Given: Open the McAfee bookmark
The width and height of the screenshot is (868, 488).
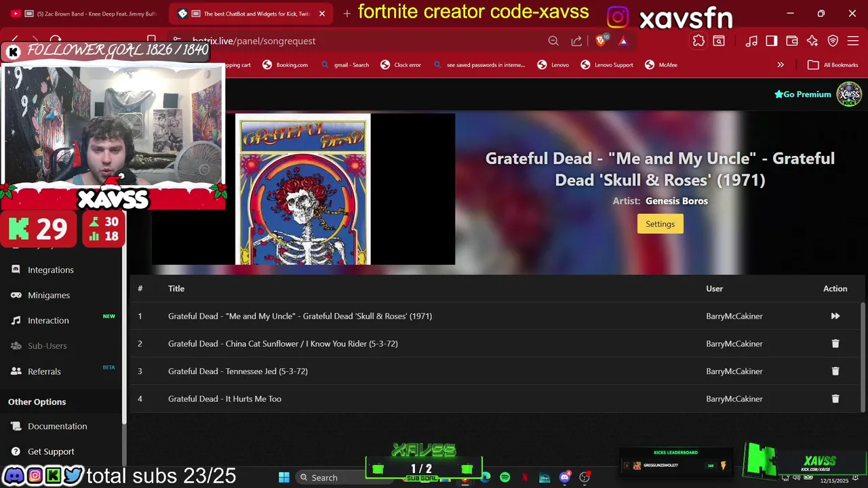Looking at the screenshot, I should click(x=661, y=65).
